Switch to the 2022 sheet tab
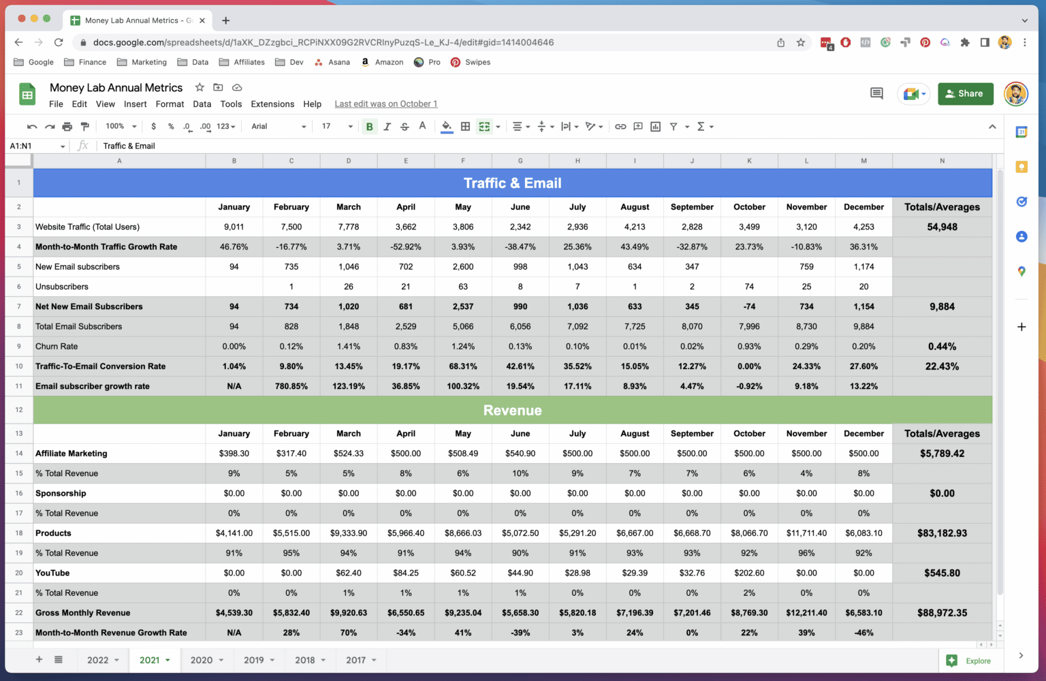Screen dimensions: 1046x681 [x=102, y=660]
